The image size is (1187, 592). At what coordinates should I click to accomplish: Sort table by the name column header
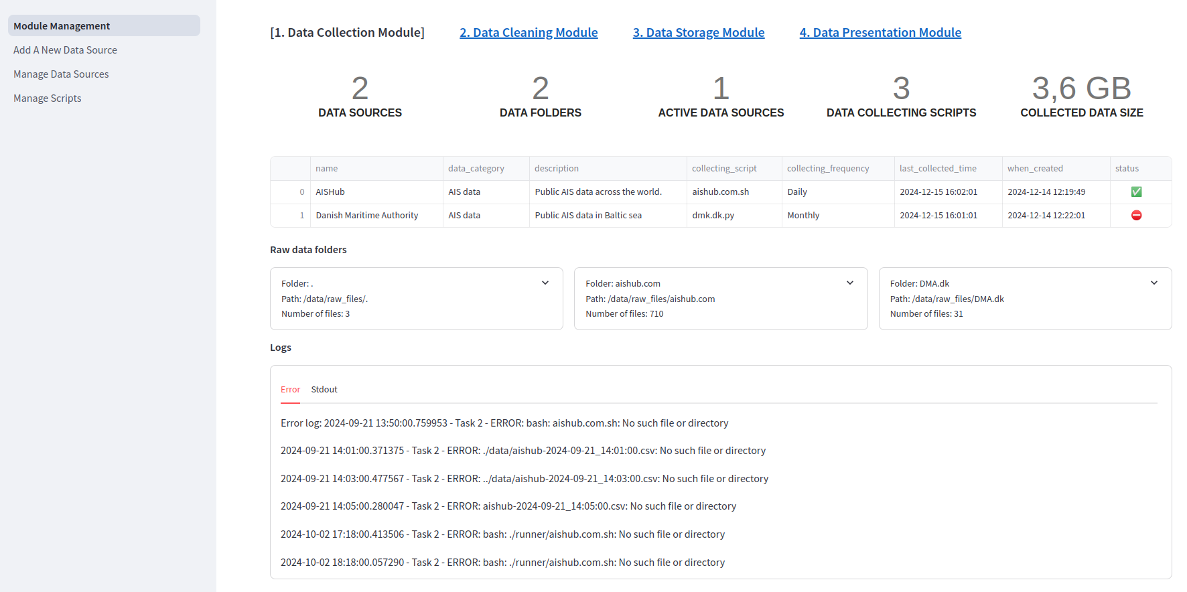pos(327,169)
